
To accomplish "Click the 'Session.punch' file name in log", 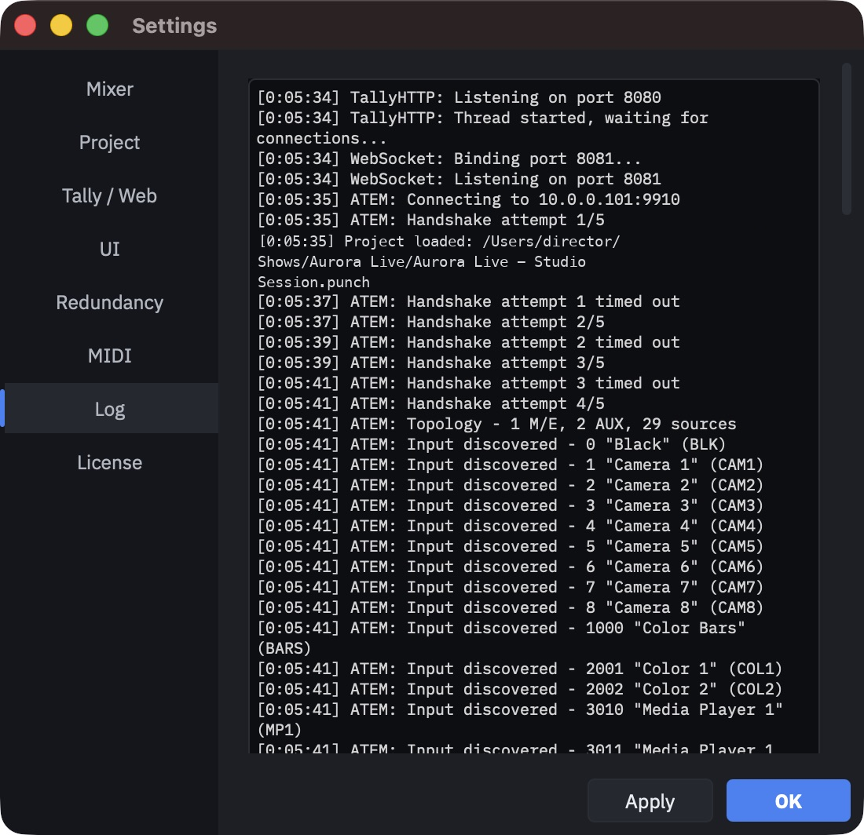I will (313, 283).
